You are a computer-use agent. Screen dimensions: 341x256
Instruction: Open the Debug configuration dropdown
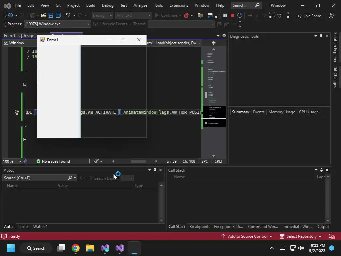(x=102, y=15)
